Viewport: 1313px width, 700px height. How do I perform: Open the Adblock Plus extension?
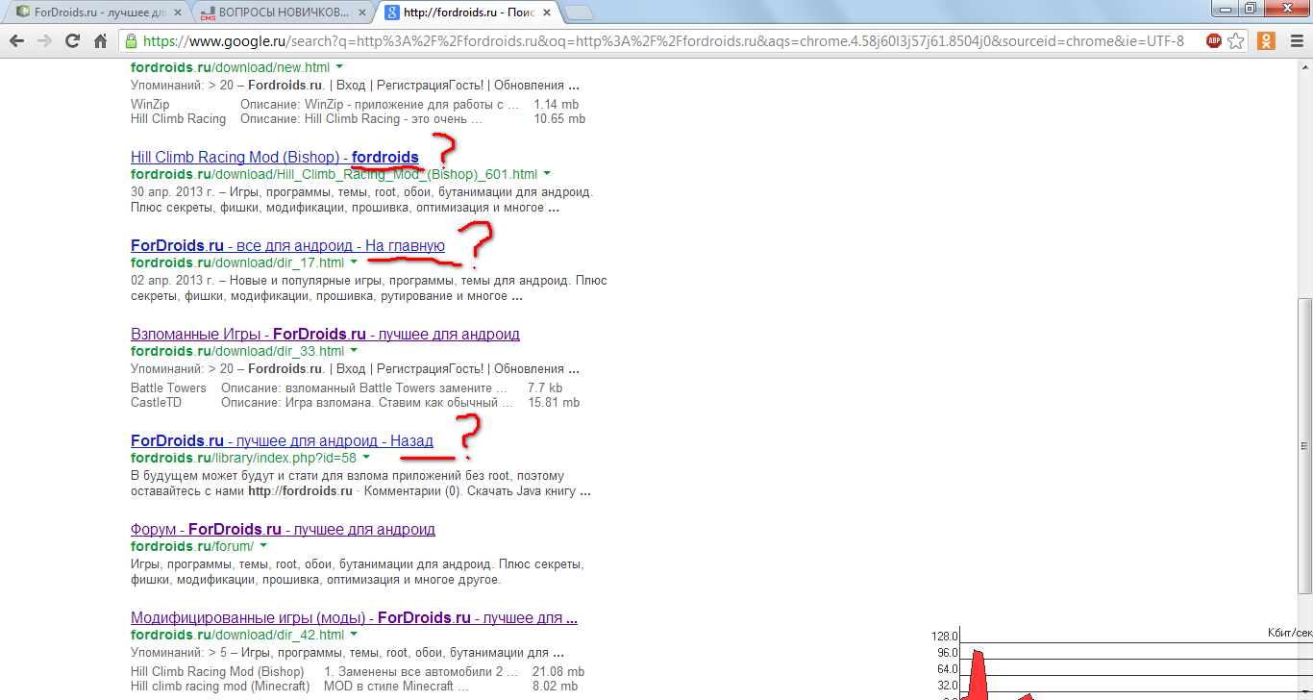1214,41
